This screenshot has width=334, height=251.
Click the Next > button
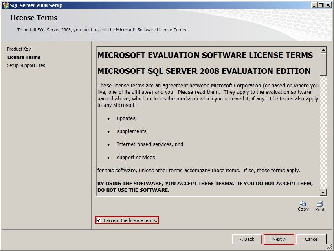[279, 239]
